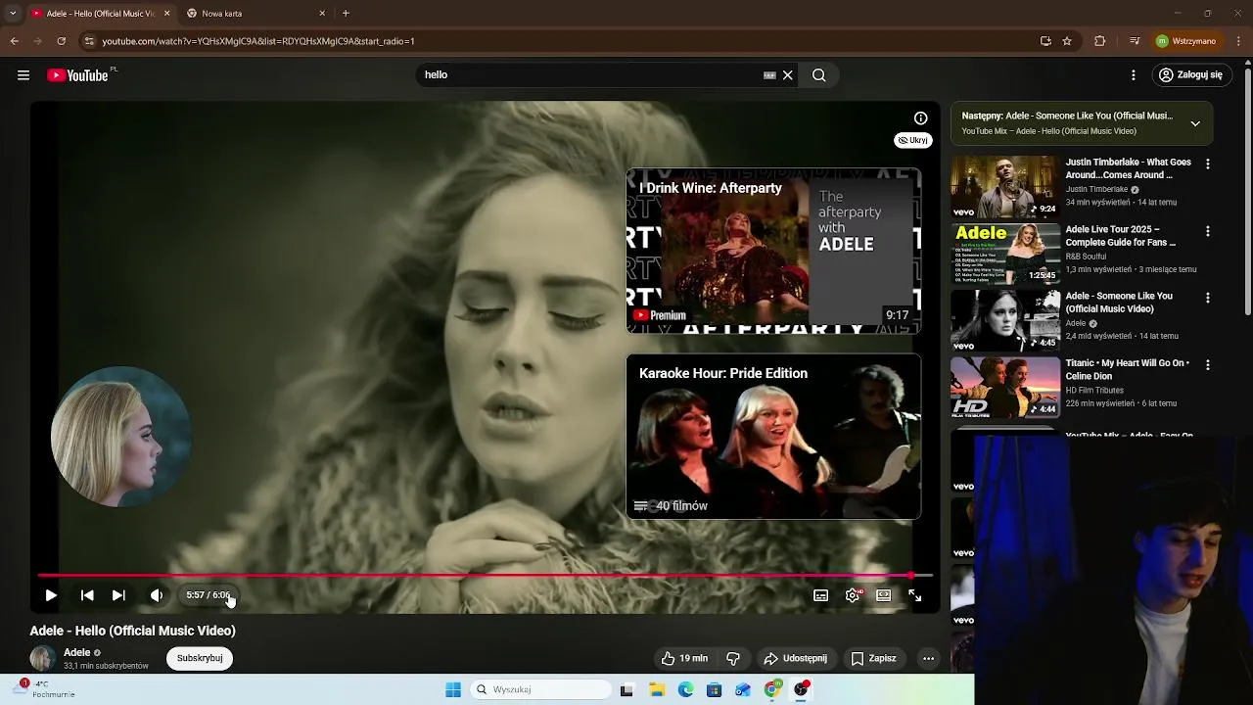Image resolution: width=1253 pixels, height=705 pixels.
Task: Open the Chrome three-dot menu
Action: [1236, 41]
